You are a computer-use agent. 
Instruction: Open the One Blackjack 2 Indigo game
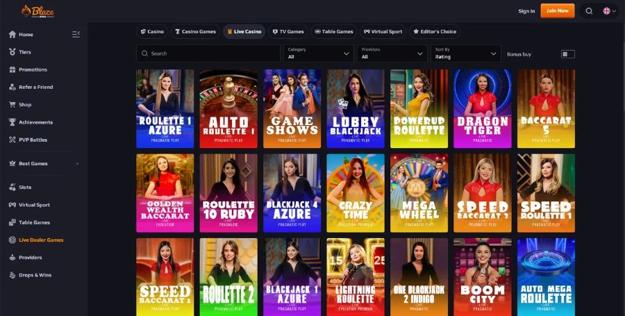(x=419, y=277)
